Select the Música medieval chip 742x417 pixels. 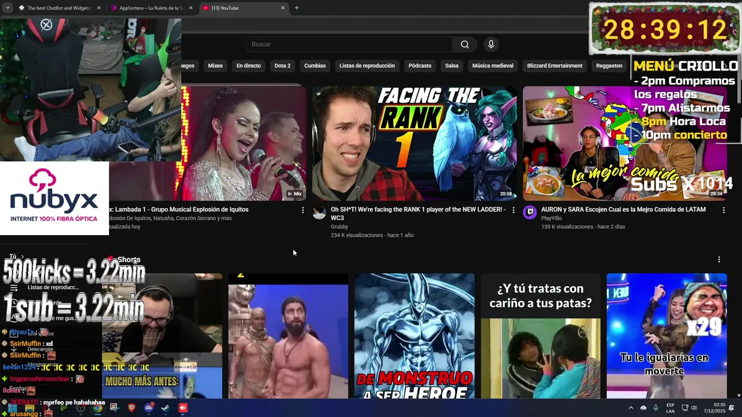coord(493,66)
